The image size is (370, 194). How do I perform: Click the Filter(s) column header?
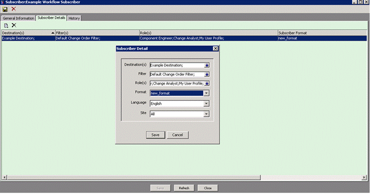coord(97,33)
